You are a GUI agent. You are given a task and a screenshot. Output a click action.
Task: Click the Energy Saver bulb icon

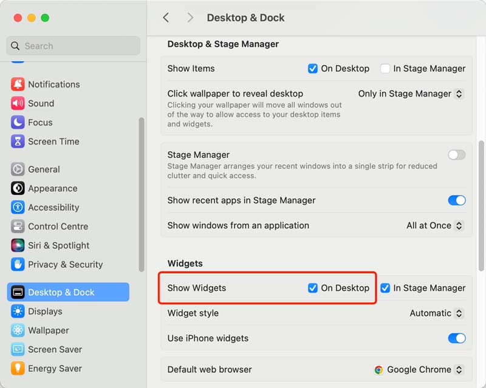point(18,368)
